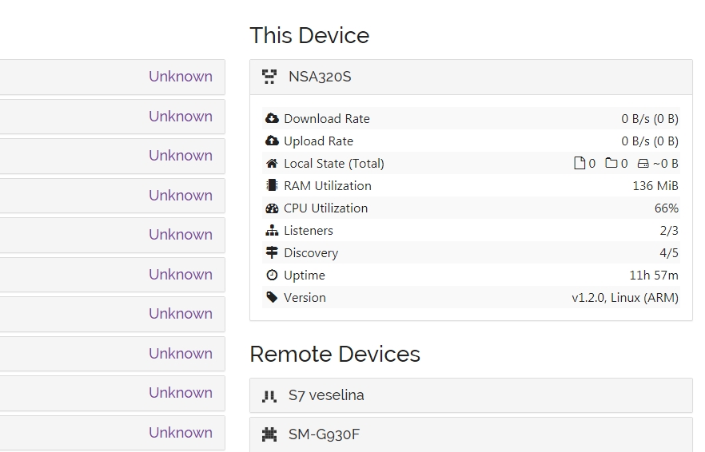Click the S7 veselina device identicon
The width and height of the screenshot is (705, 452).
269,395
